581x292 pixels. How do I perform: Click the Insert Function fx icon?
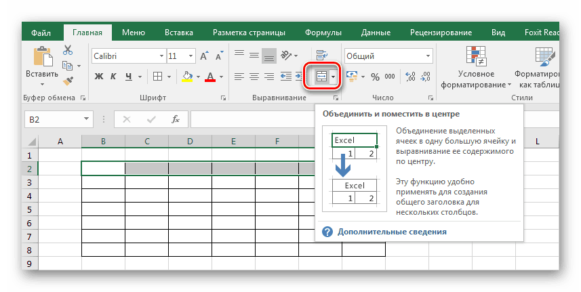pos(175,119)
